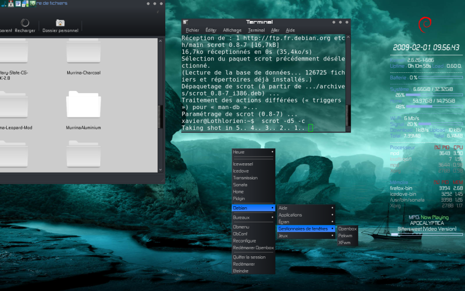The image size is (465, 291).
Task: Open the Fichier menu in Terminal
Action: tap(192, 30)
